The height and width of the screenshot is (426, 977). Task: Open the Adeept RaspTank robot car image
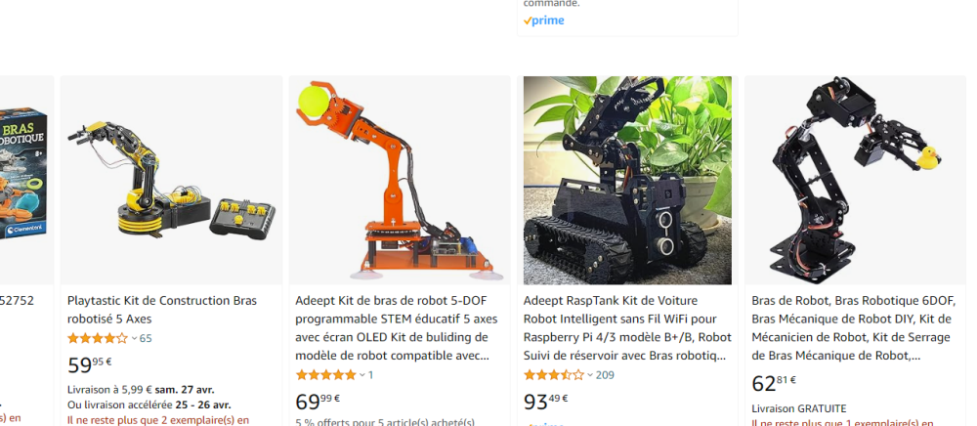(x=627, y=181)
